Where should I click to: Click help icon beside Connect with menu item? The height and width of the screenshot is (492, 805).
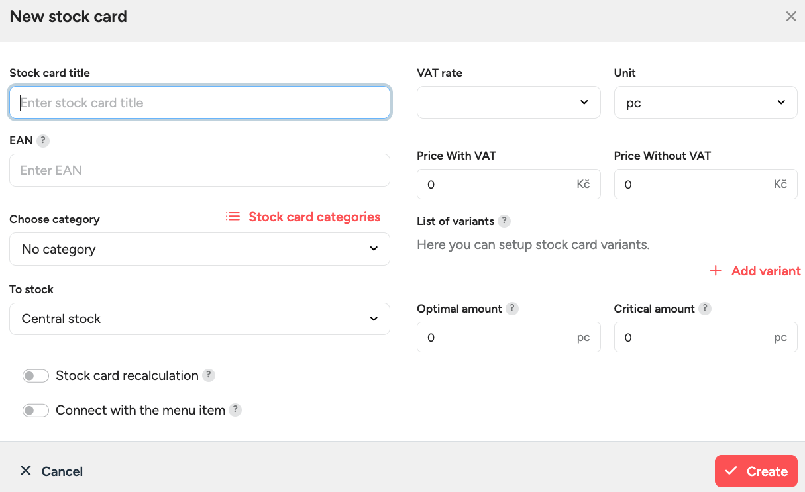coord(235,410)
